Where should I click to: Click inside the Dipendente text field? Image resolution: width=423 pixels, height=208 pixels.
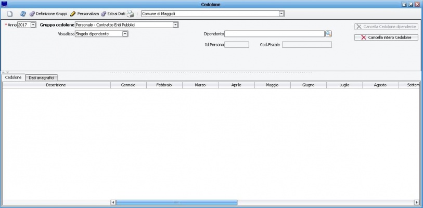[274, 34]
